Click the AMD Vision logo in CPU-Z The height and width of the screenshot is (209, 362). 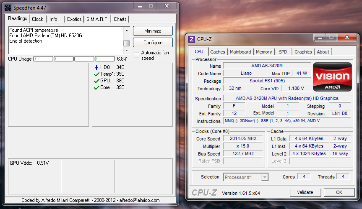tap(333, 77)
